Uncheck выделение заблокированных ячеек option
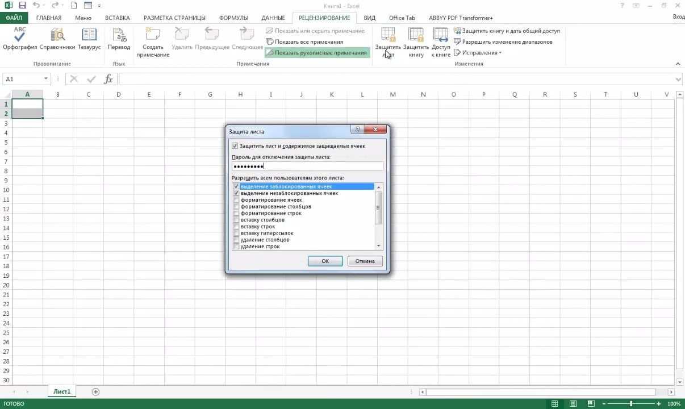 [x=236, y=186]
